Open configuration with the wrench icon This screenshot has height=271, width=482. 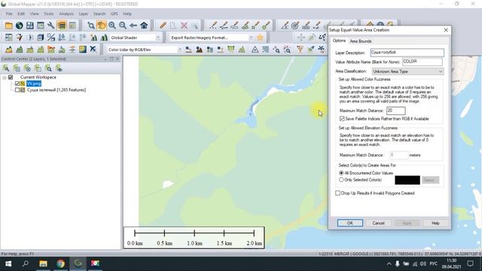point(51,26)
